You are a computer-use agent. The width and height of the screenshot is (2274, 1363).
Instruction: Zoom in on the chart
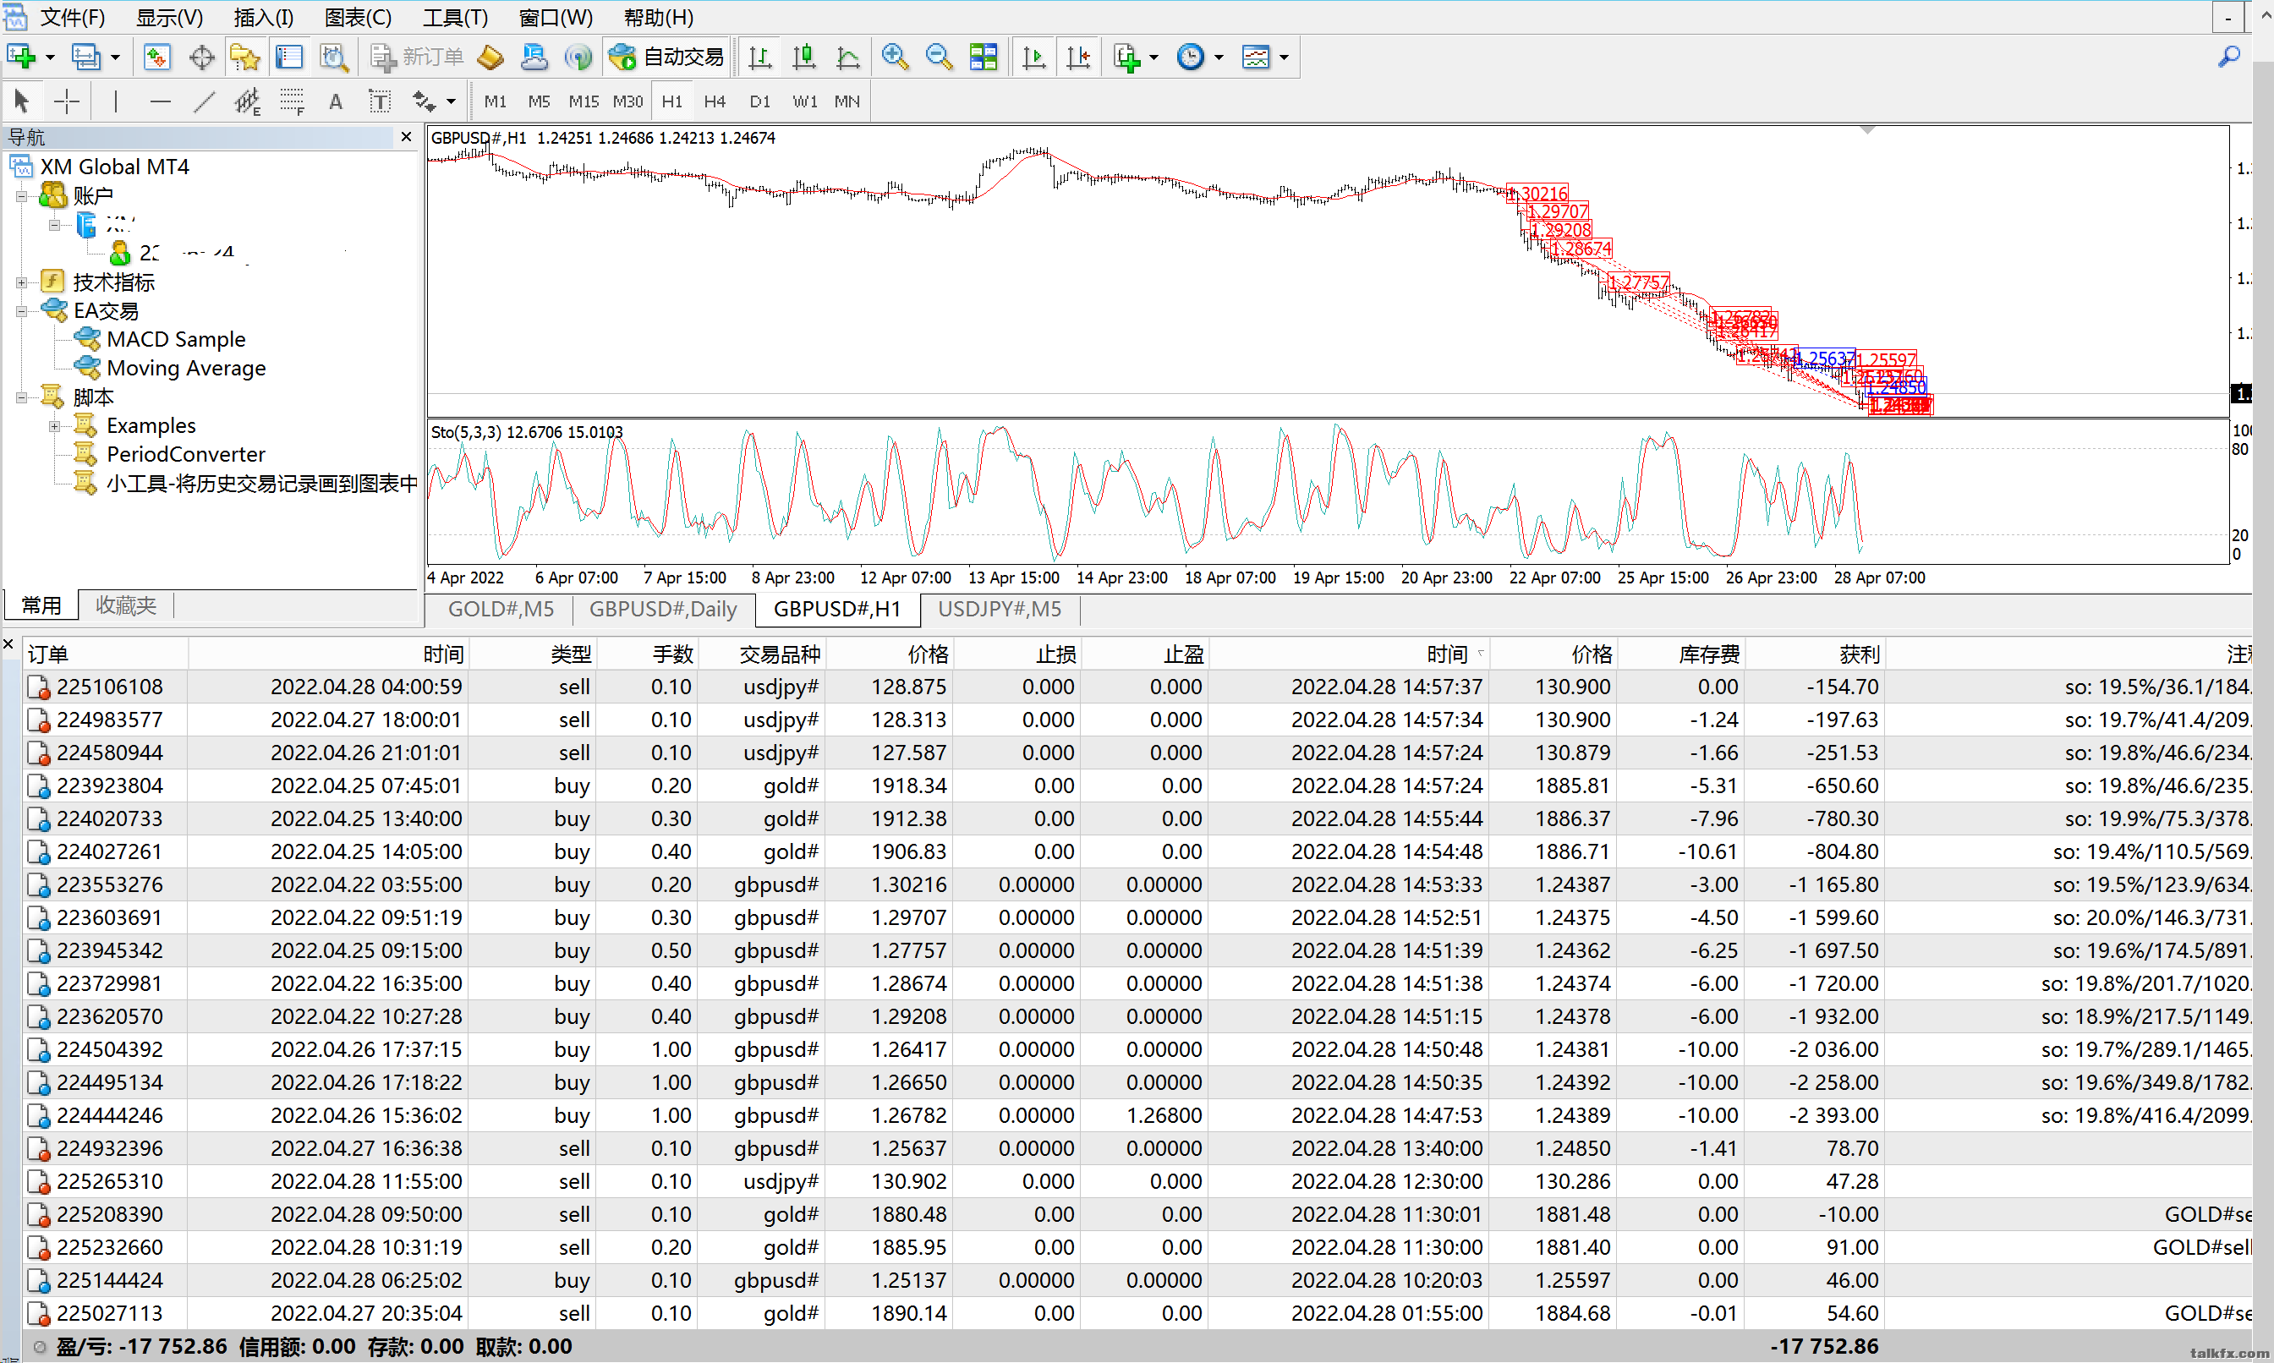(895, 57)
